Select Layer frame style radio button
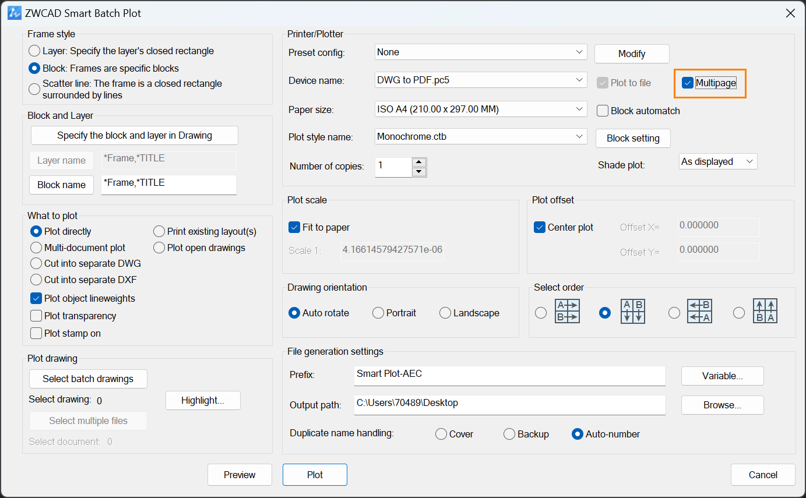The width and height of the screenshot is (806, 498). pos(35,51)
